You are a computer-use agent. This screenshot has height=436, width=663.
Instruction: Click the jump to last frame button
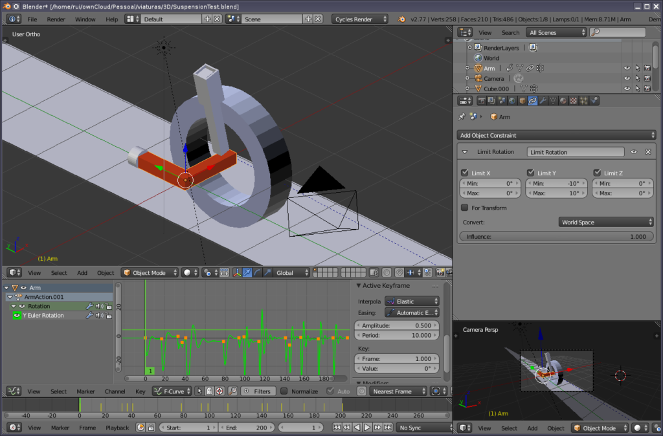pyautogui.click(x=387, y=428)
